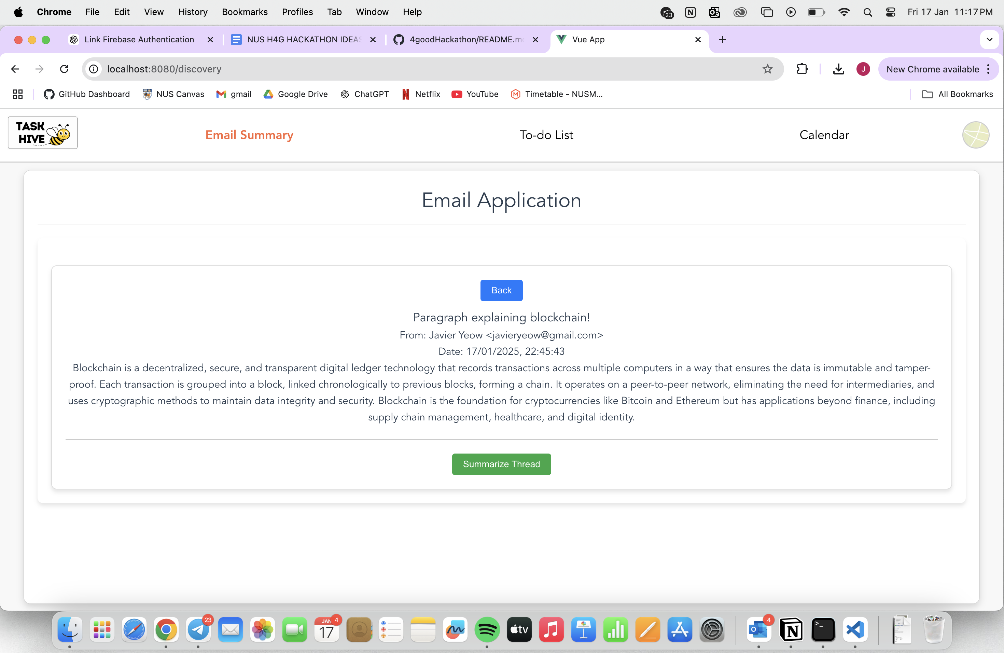Open the Calendar navigation tab
1004x653 pixels.
824,135
